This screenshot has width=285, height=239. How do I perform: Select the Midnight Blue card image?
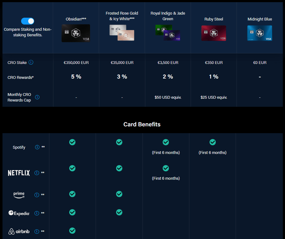point(260,33)
